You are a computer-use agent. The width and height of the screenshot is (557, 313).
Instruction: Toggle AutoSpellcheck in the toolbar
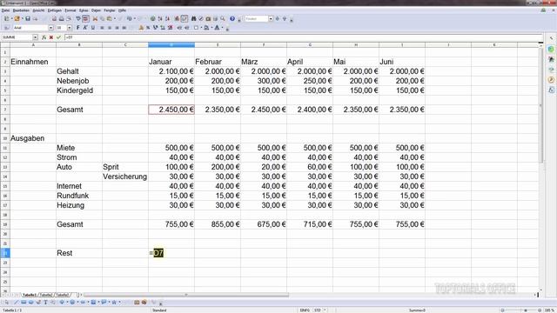point(85,18)
